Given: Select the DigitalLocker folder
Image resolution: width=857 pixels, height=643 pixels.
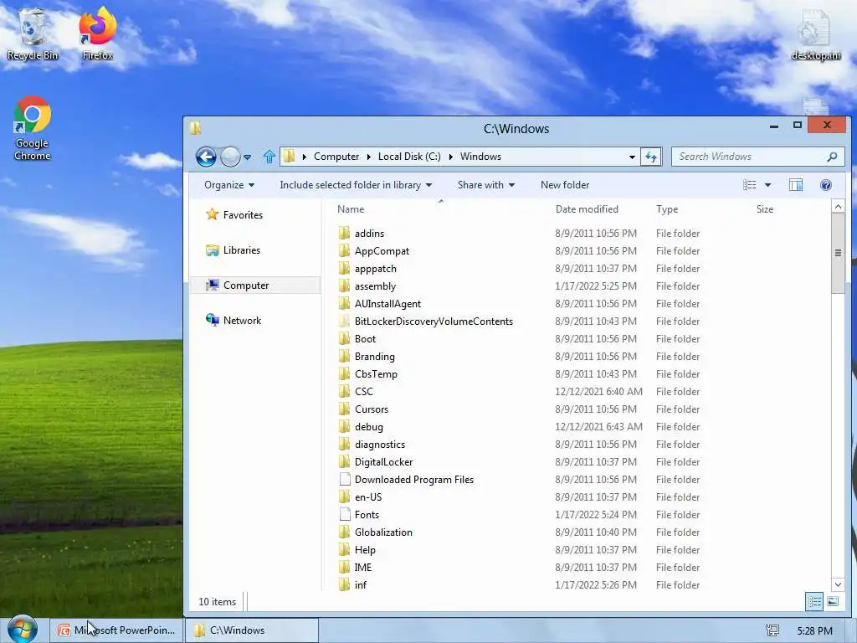Looking at the screenshot, I should click(x=383, y=462).
